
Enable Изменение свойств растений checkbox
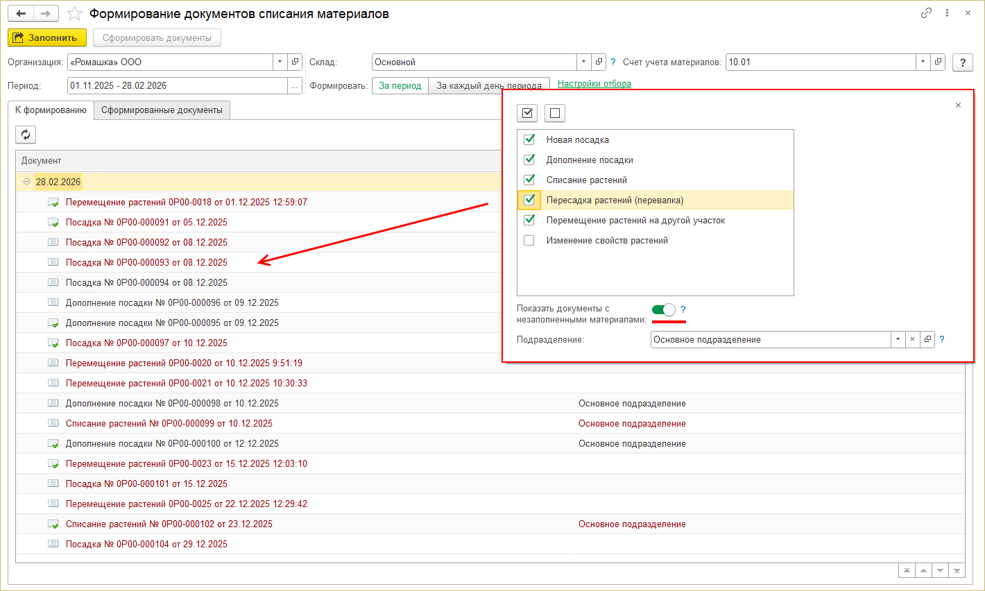529,240
